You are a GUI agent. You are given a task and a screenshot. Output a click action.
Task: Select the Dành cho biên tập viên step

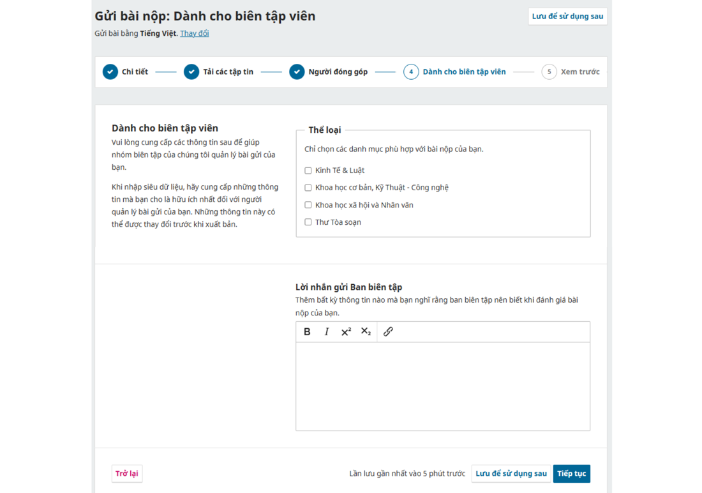point(463,72)
